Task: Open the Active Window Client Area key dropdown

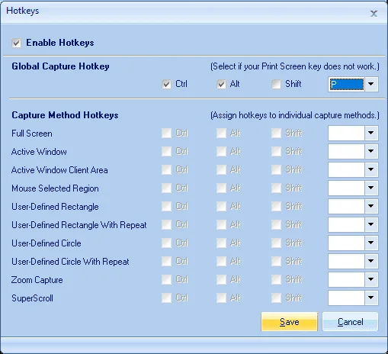Action: 371,169
